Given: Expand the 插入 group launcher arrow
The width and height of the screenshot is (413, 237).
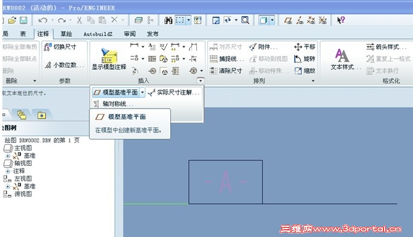Looking at the screenshot, I should click(x=200, y=80).
